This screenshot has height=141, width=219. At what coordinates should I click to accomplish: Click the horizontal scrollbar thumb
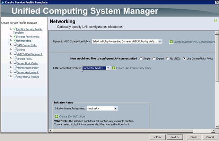pyautogui.click(x=123, y=131)
